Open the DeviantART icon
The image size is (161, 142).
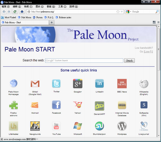click(x=99, y=106)
